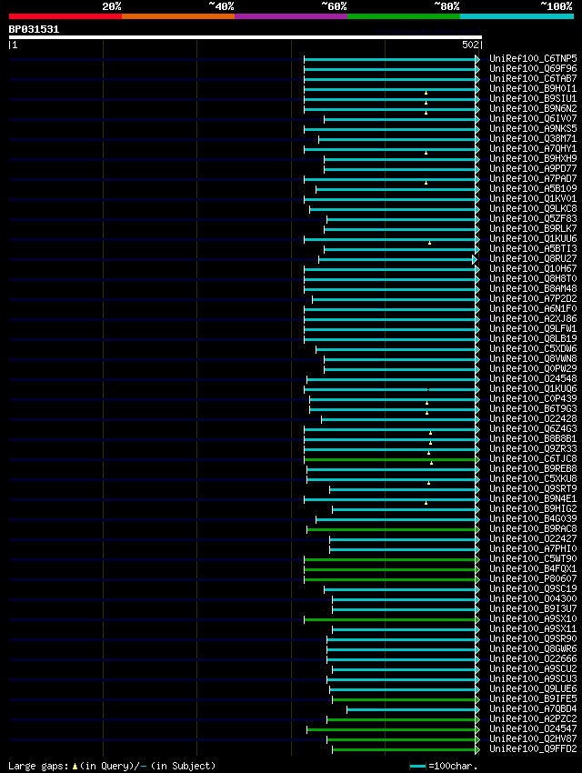
Task: Click the UniRef100_C5WT90 label
Action: pyautogui.click(x=533, y=559)
